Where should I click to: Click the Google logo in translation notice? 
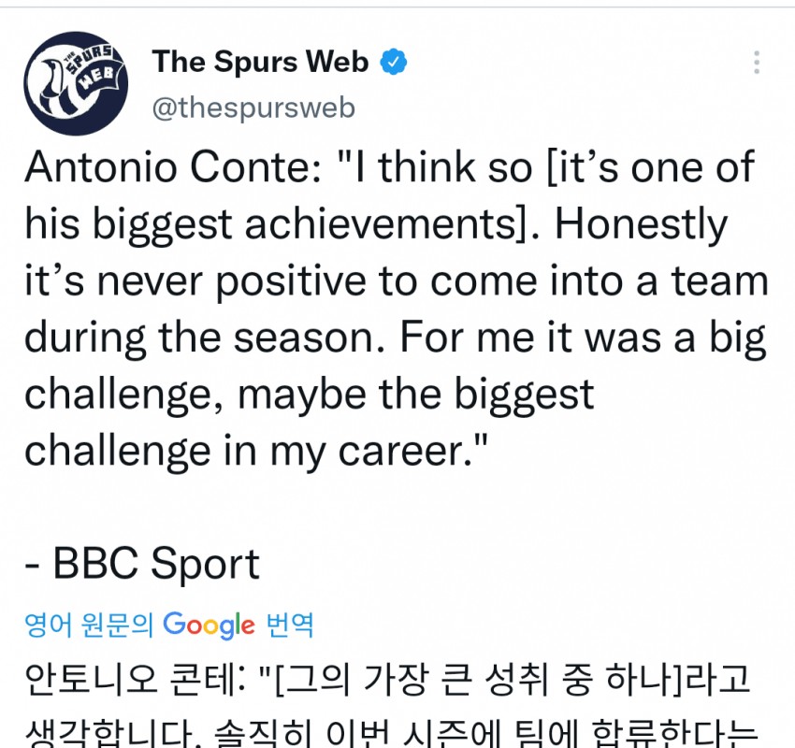tap(209, 624)
